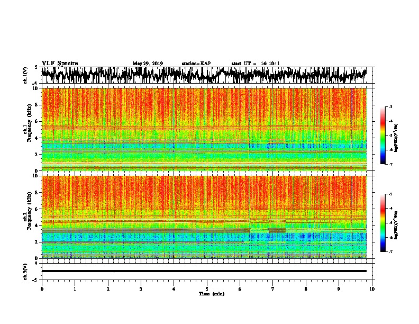
Task: Click the ch.2 color scale bar
Action: pos(383,223)
